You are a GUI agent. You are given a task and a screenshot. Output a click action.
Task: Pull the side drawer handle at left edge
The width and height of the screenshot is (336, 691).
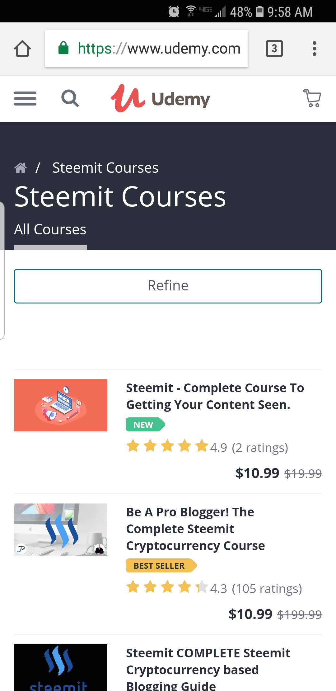click(2, 271)
